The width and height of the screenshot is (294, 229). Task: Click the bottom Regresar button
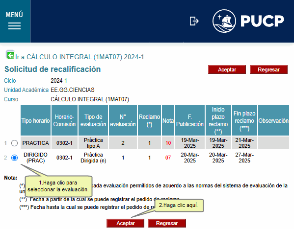point(167,223)
